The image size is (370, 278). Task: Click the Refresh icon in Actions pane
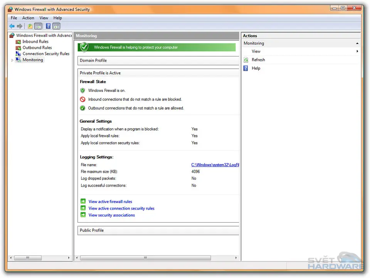point(246,60)
